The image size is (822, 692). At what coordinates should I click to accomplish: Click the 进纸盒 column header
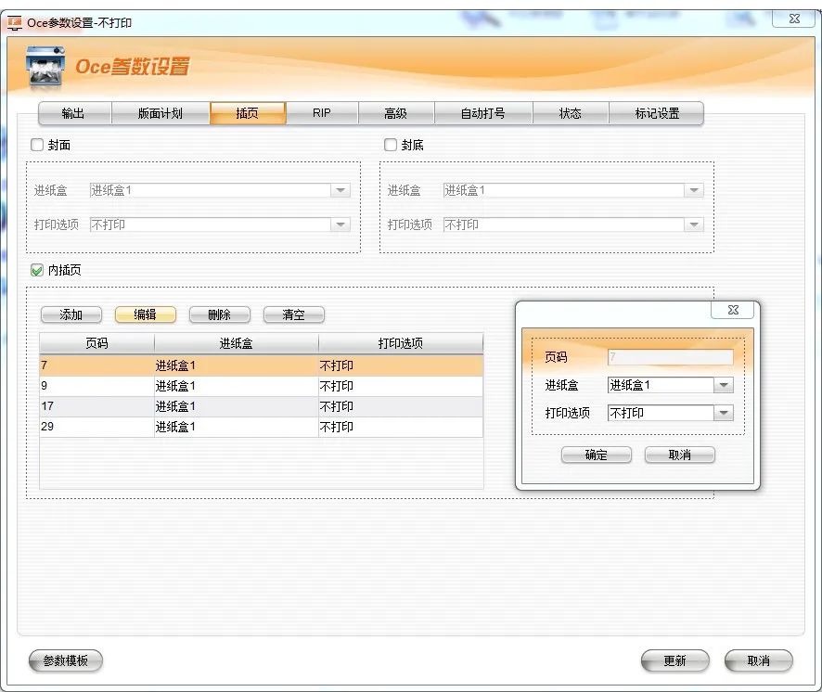click(x=237, y=343)
